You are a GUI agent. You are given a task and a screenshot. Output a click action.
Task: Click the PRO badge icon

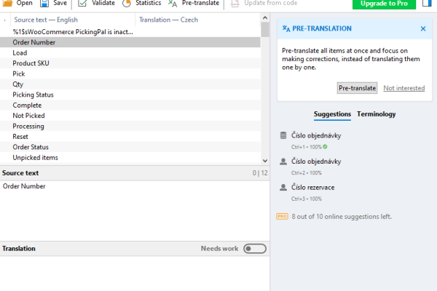pyautogui.click(x=283, y=216)
